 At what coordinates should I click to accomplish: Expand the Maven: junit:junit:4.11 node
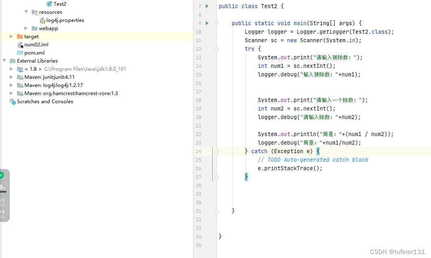tap(11, 77)
